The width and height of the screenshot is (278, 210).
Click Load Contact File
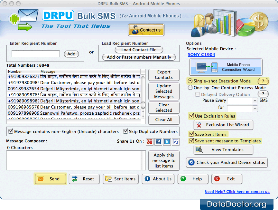[139, 50]
